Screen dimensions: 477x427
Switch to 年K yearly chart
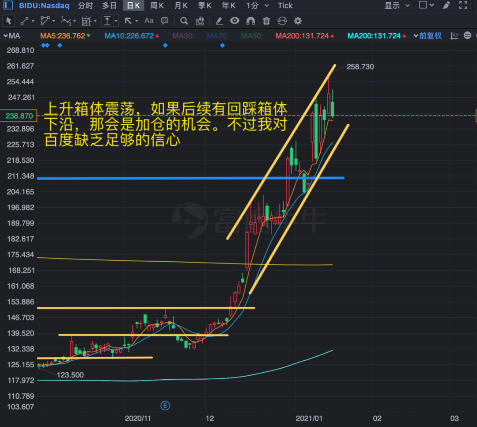point(228,5)
